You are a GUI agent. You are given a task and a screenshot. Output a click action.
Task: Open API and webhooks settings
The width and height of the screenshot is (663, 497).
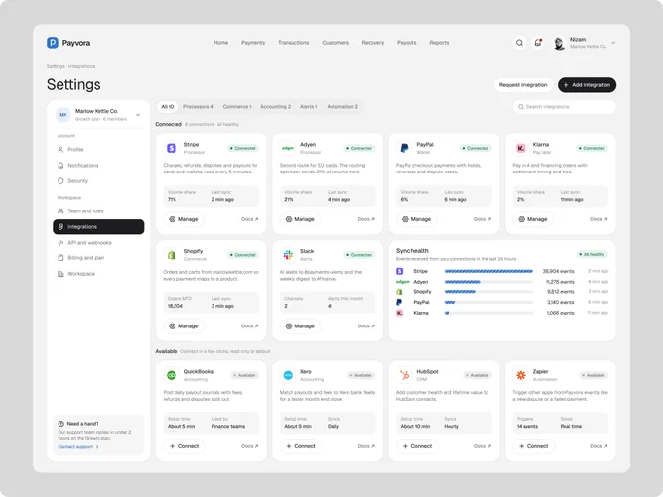point(98,242)
